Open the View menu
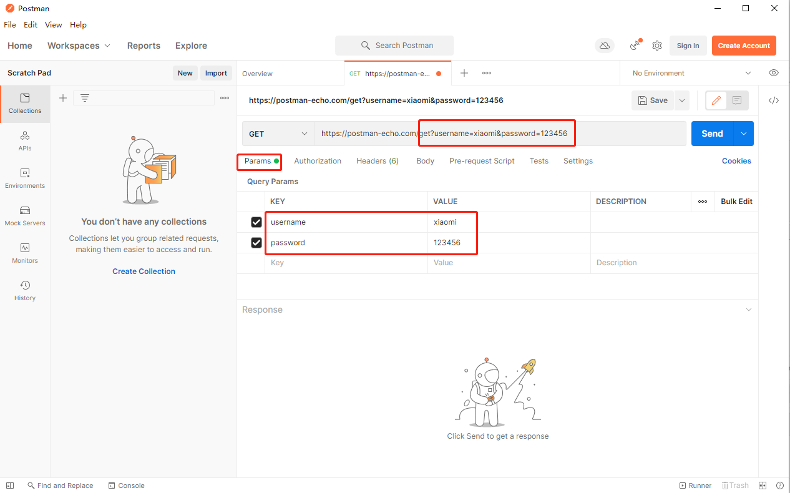790x493 pixels. (x=54, y=25)
